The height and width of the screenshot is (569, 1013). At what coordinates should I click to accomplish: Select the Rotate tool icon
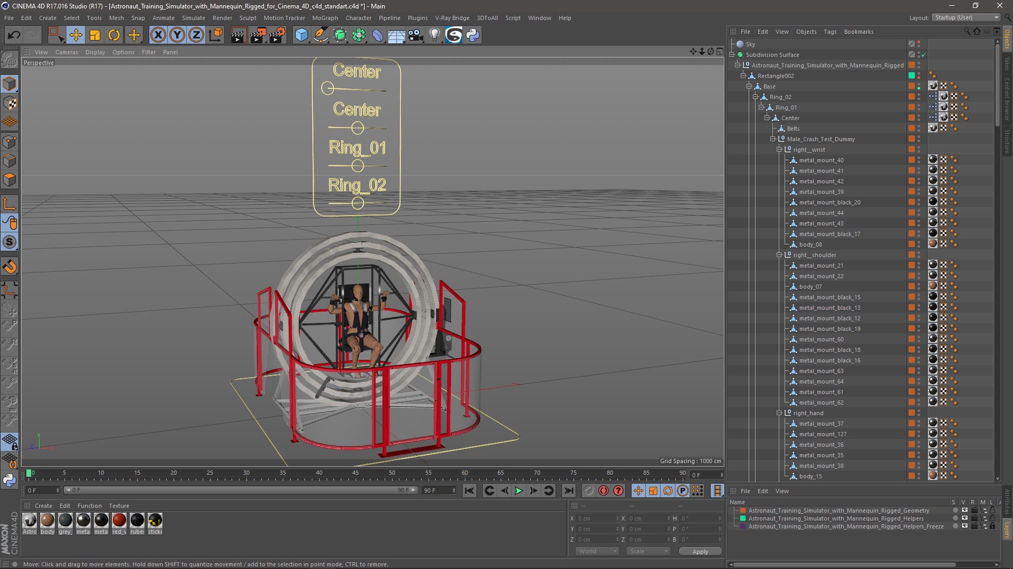pyautogui.click(x=114, y=35)
